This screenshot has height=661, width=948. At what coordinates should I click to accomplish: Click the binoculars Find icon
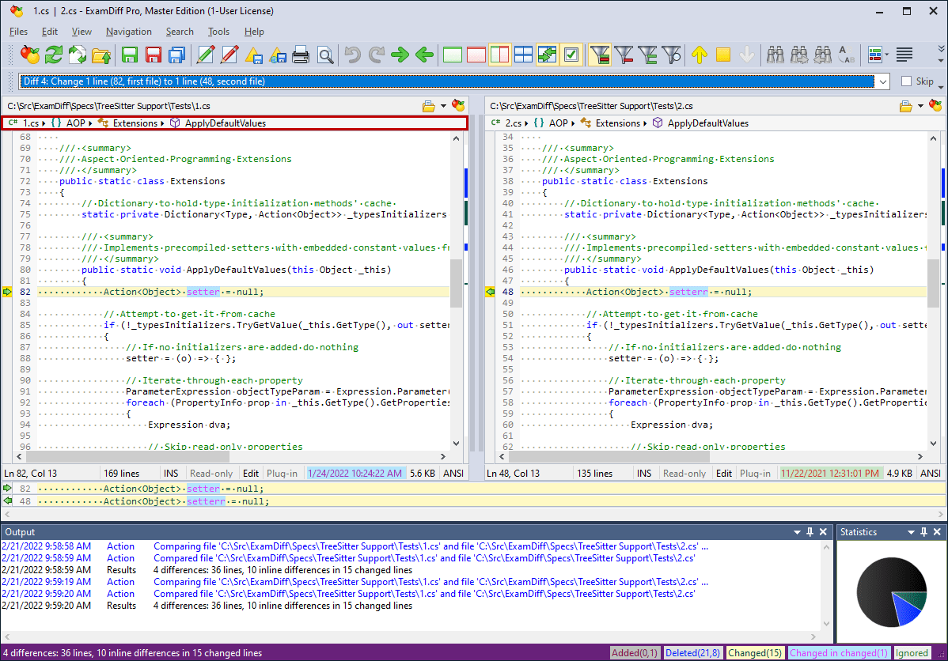775,55
